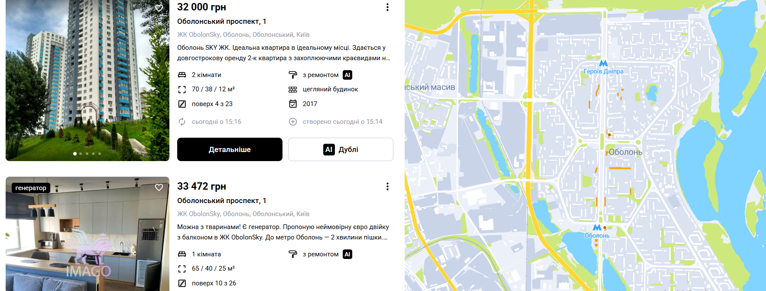Viewport: 766px width, 291px height.
Task: Click the генератор tag on kitchen photo
Action: (31, 188)
